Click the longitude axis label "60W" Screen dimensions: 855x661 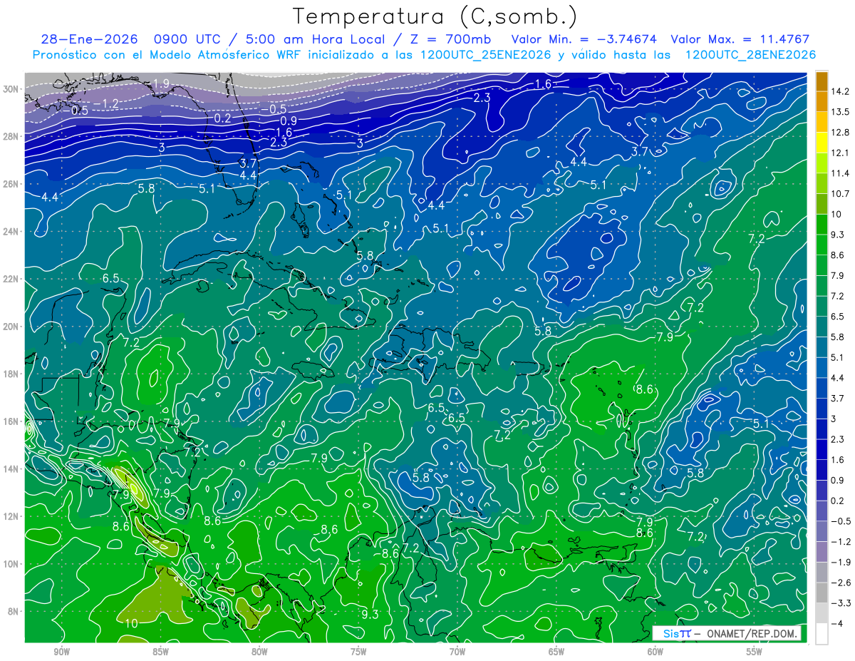click(x=655, y=652)
